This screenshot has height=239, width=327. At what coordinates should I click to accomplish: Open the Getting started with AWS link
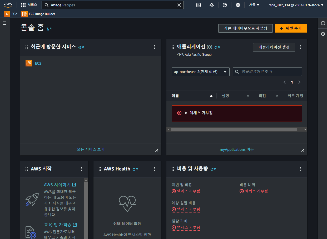60,185
